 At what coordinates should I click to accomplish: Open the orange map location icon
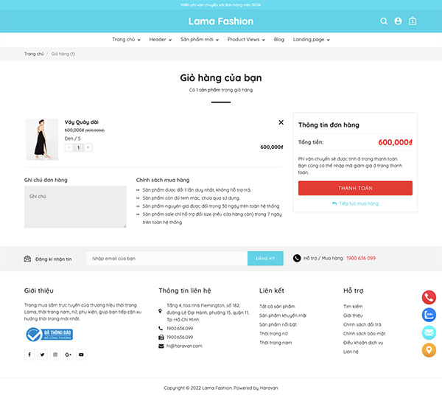pos(429,350)
